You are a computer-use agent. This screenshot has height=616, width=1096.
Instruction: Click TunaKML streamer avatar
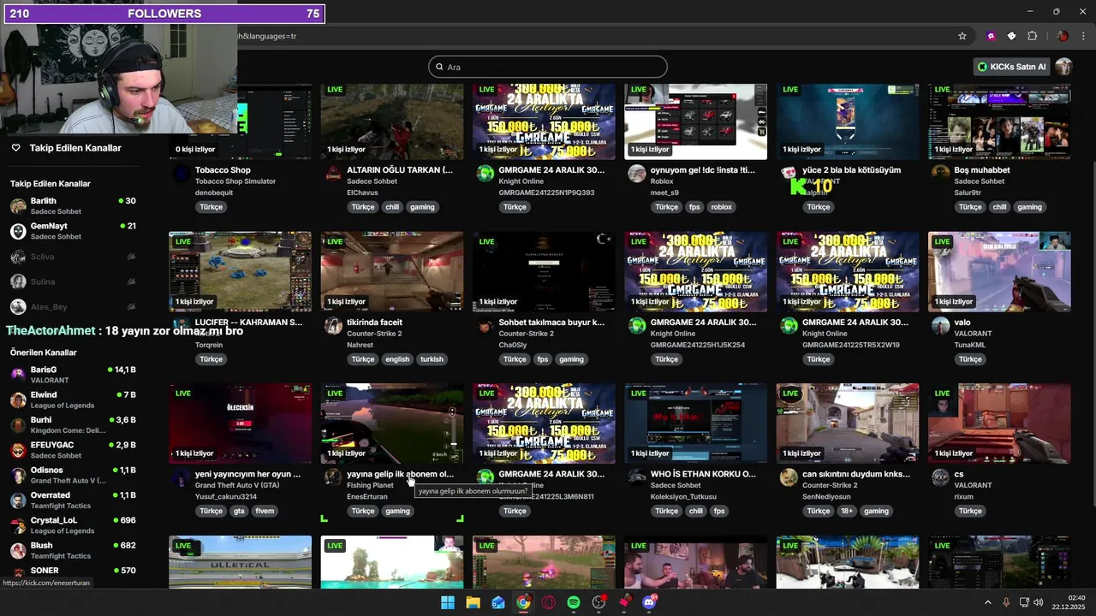point(940,326)
